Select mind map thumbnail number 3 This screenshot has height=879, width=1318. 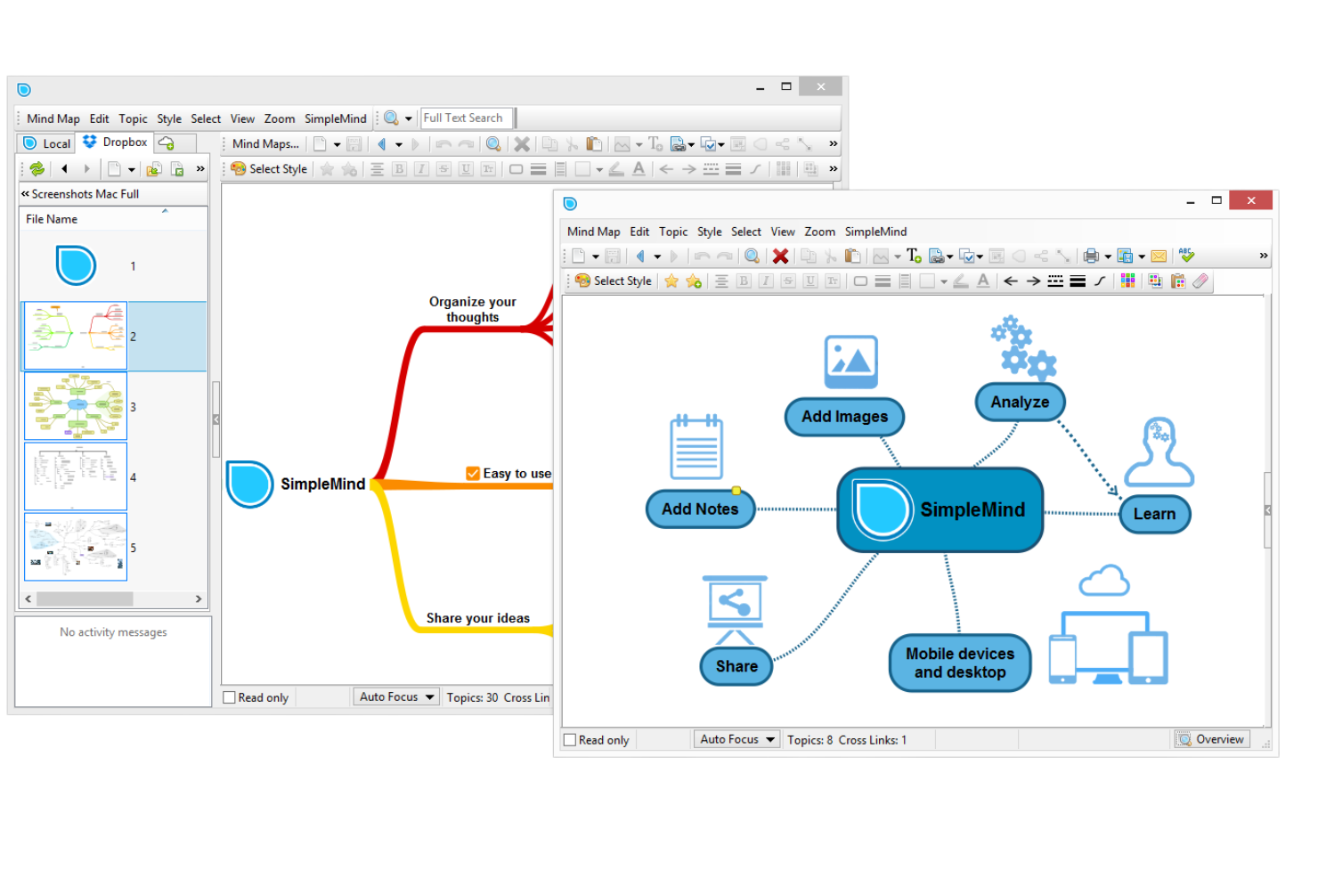point(76,406)
